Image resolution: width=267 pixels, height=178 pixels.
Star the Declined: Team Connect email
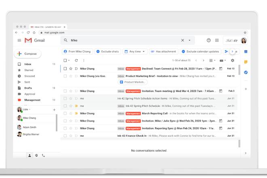(x=70, y=69)
